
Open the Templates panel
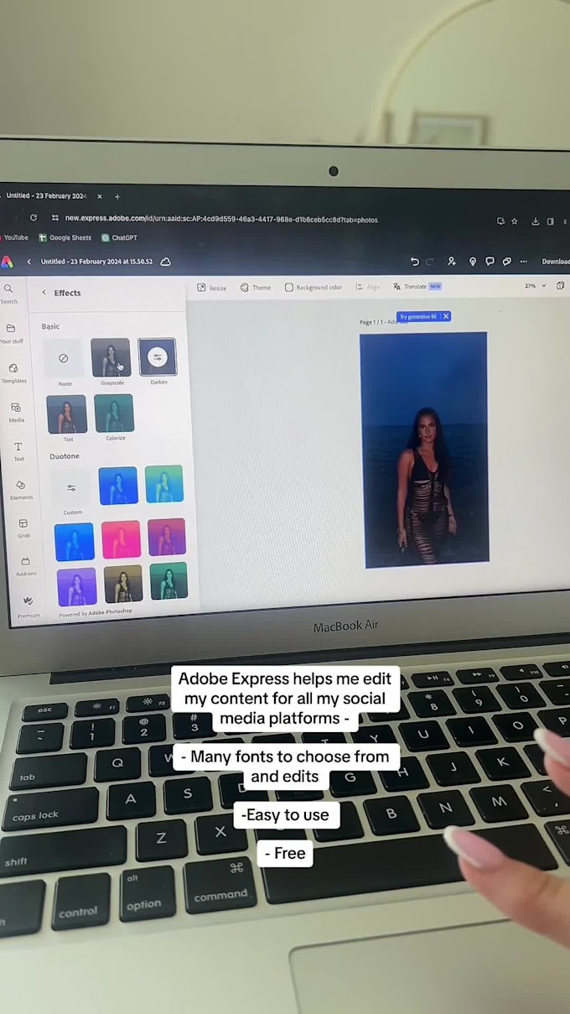13,372
